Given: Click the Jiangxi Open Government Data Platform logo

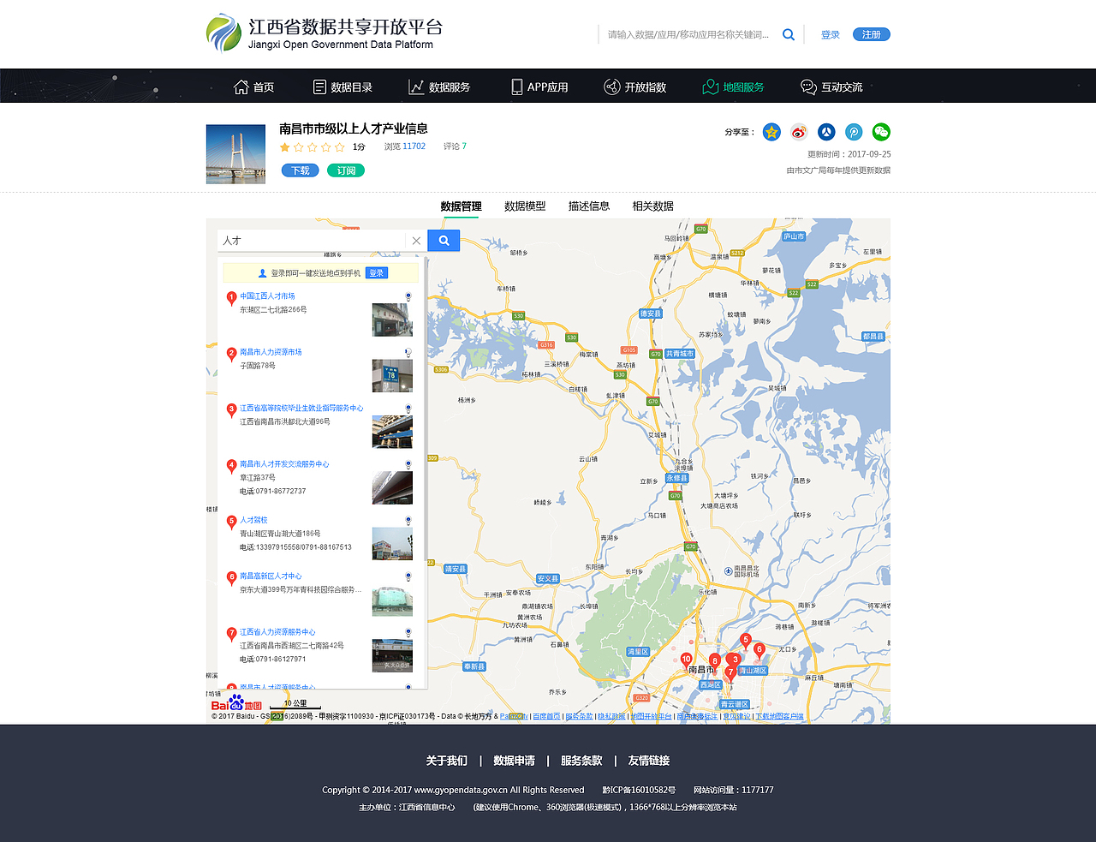Looking at the screenshot, I should [x=325, y=33].
